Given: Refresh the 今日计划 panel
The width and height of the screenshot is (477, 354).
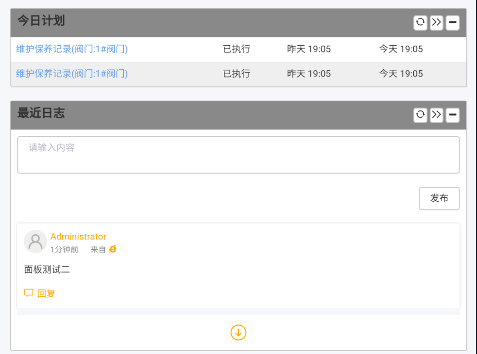Looking at the screenshot, I should point(420,22).
